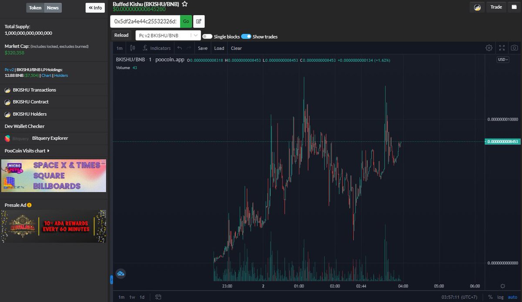Open the go-to-date calendar icon

(x=158, y=297)
